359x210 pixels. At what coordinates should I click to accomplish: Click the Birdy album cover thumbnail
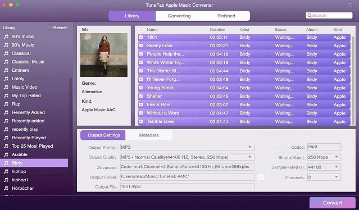pos(104,55)
